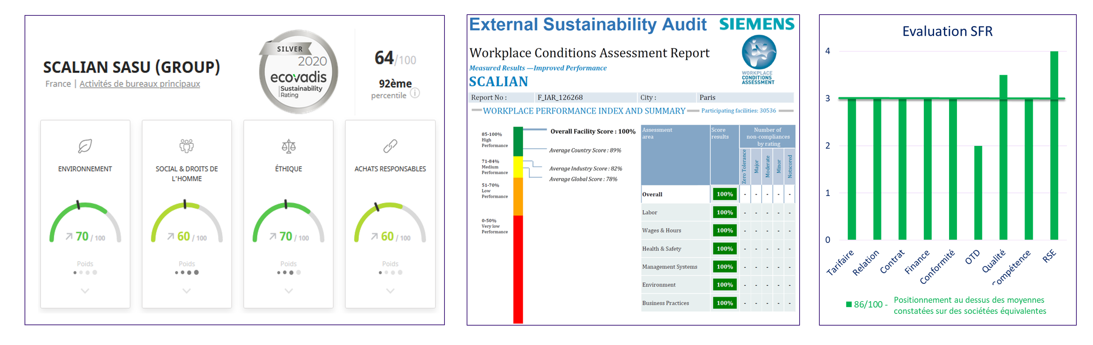Click the OTD bar in the chart
Screen dimensions: 1093x345
[978, 193]
